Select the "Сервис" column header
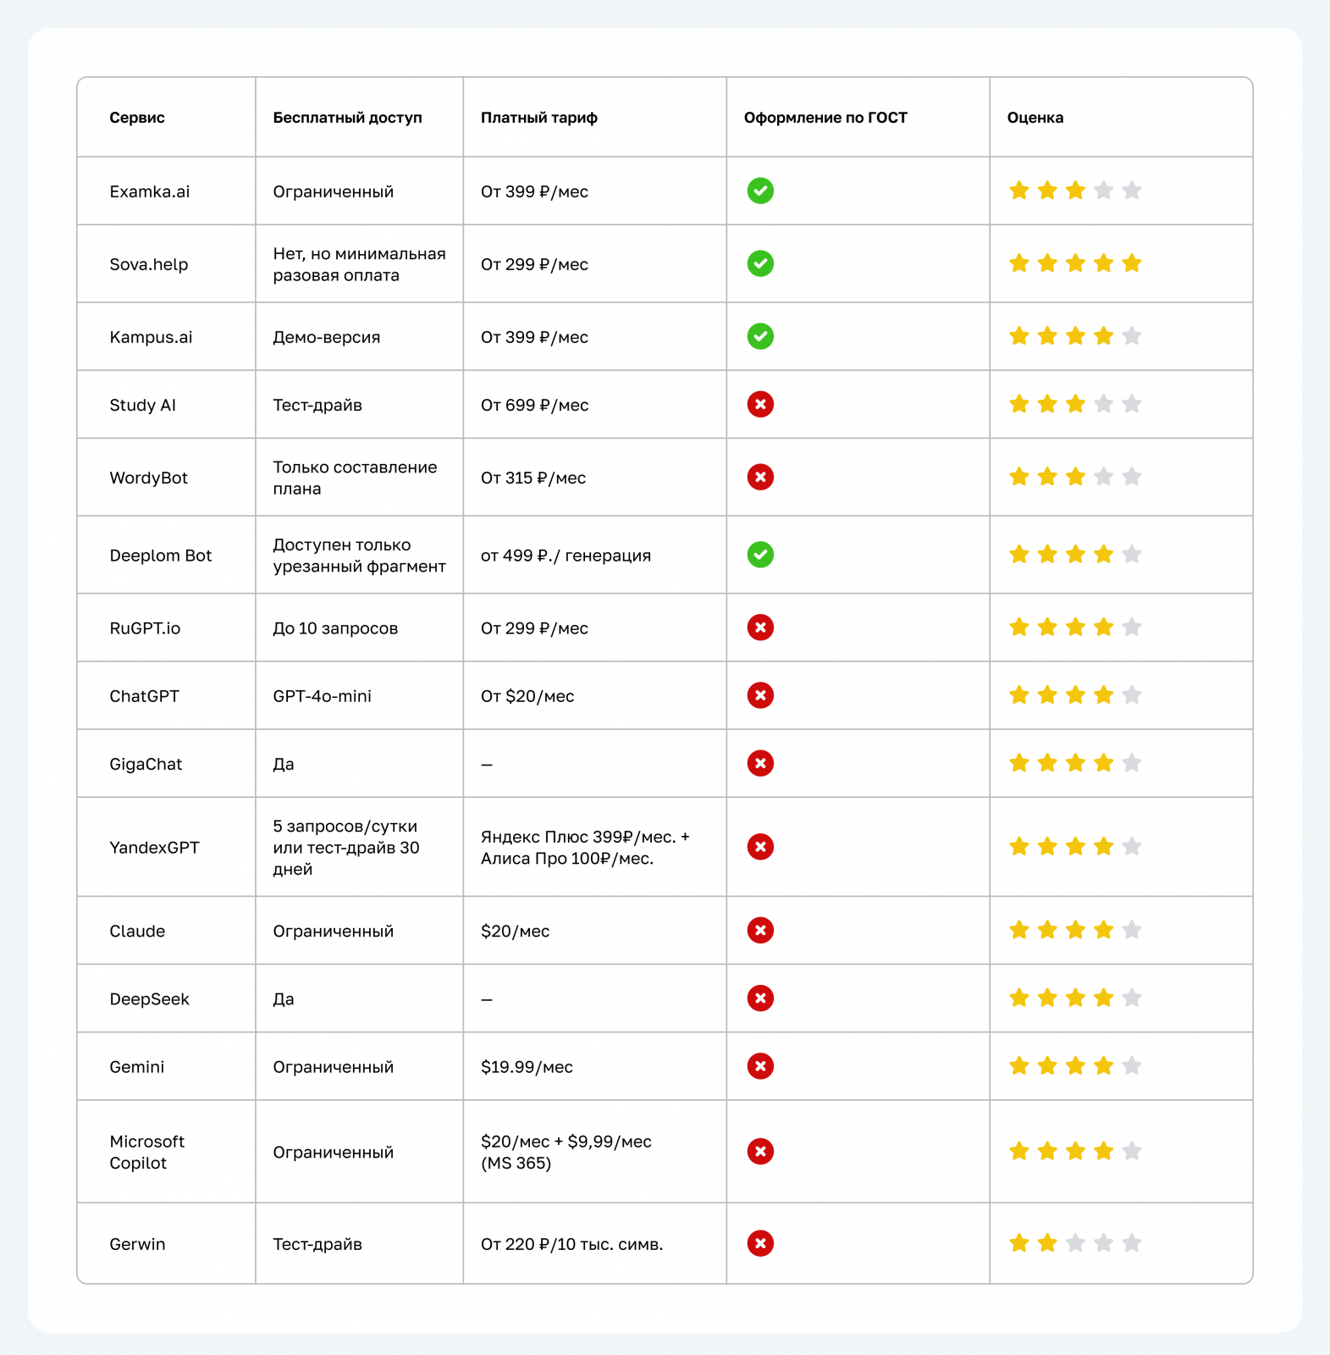The image size is (1330, 1355). (137, 118)
